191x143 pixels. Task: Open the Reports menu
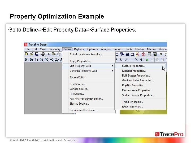click(x=118, y=49)
